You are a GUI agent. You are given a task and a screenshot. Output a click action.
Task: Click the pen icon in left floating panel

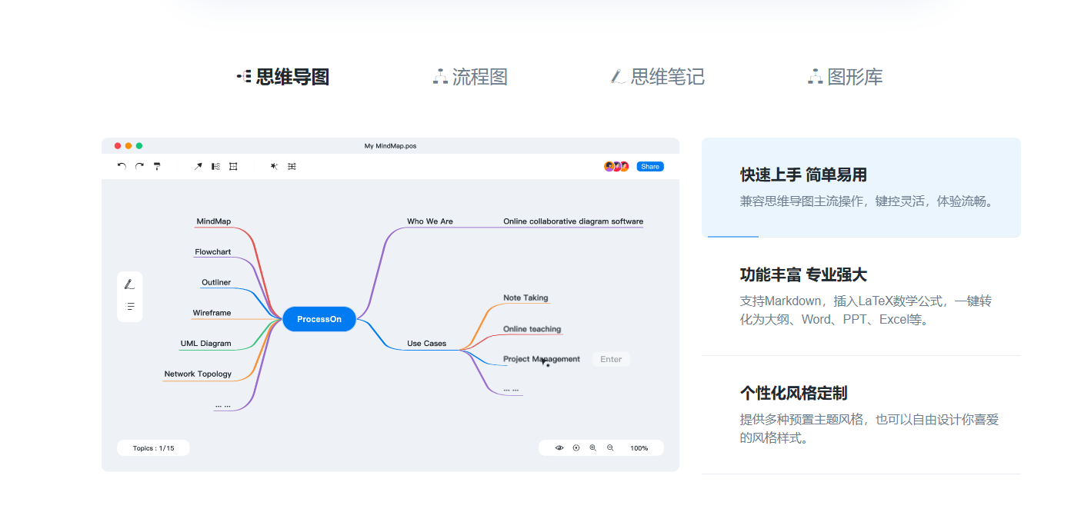point(129,284)
